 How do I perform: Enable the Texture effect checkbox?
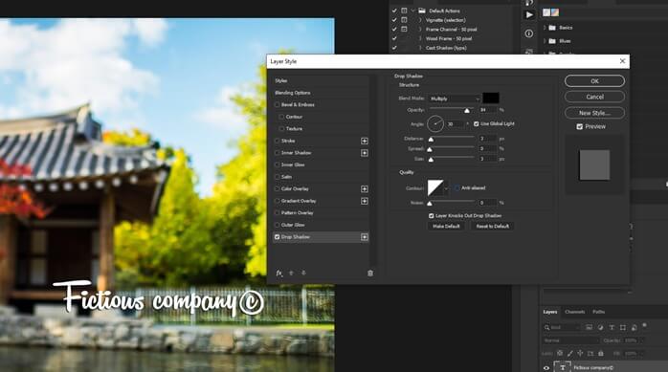[x=281, y=128]
